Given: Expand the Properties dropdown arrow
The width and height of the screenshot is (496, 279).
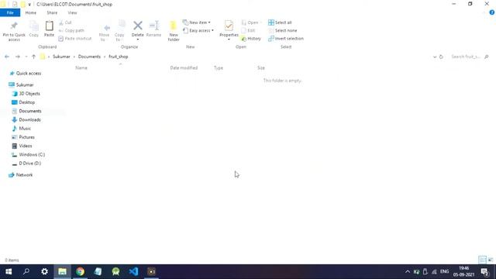Looking at the screenshot, I should (x=229, y=40).
